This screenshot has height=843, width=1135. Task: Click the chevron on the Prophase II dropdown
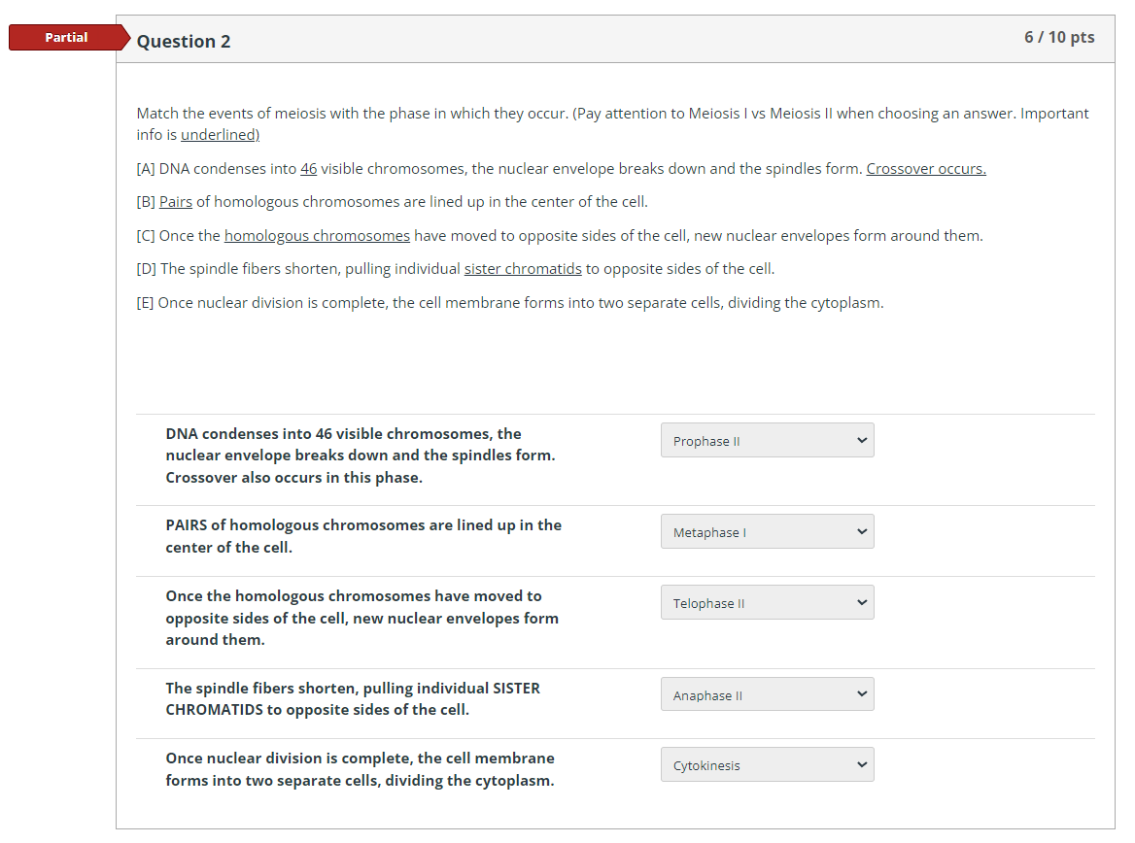[x=861, y=440]
